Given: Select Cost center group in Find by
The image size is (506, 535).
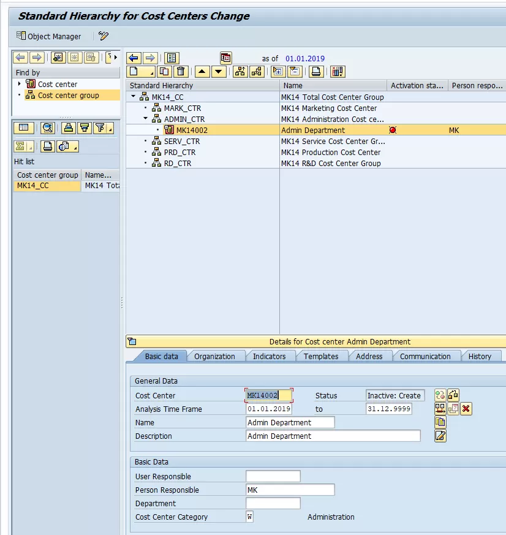Looking at the screenshot, I should (x=68, y=95).
